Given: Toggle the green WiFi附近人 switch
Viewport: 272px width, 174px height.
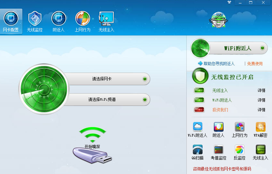Looking at the screenshot, I should 199,100.
